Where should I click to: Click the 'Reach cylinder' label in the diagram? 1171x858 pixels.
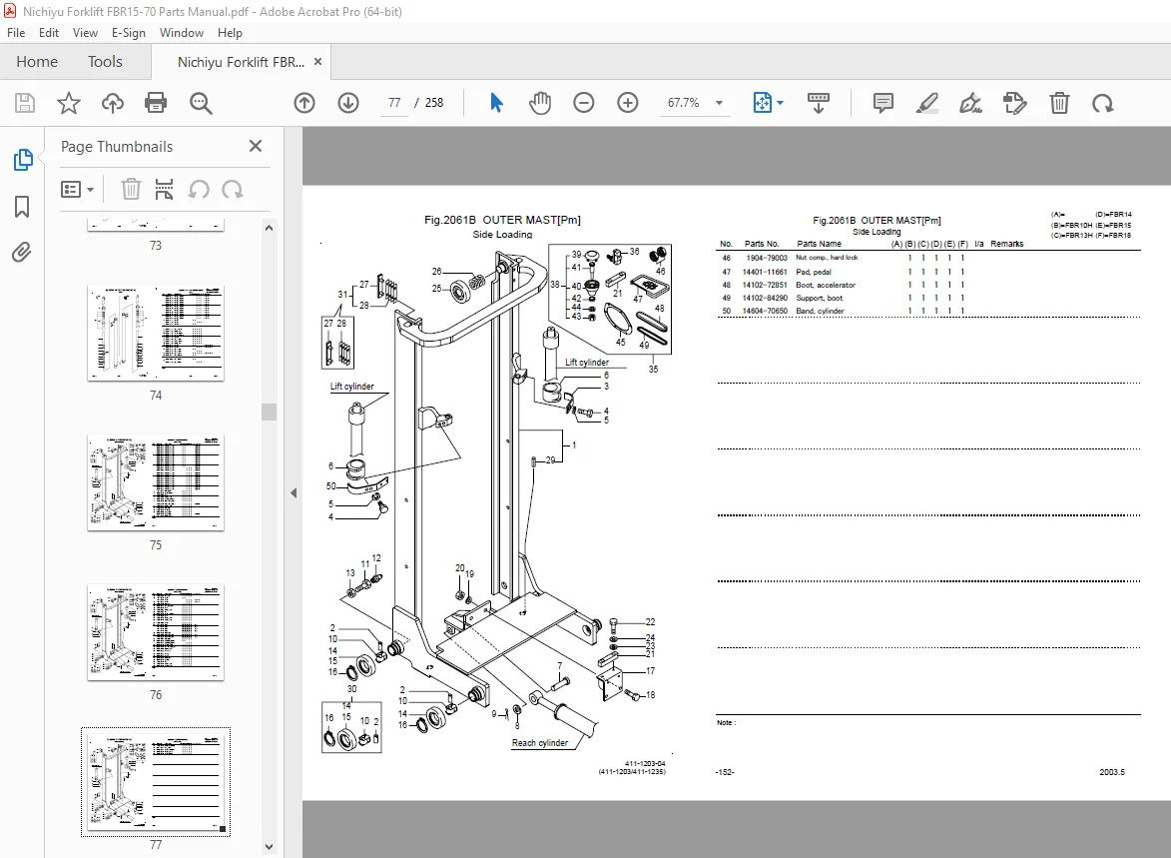click(x=539, y=743)
